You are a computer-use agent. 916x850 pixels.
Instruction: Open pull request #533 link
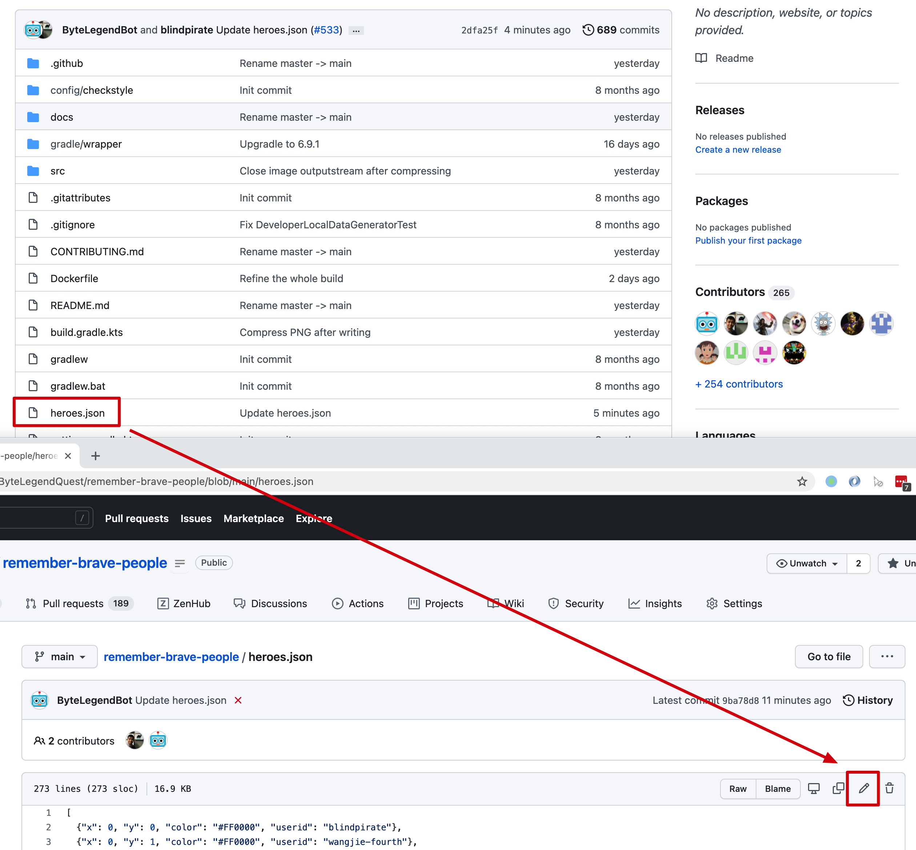326,30
